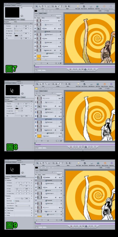Enable the Drop Shadow checkbox
This screenshot has width=118, height=237.
[x=6, y=208]
